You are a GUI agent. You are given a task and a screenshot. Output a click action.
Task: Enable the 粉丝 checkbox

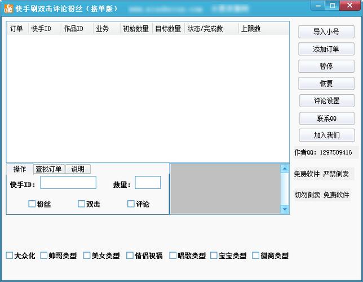click(32, 204)
